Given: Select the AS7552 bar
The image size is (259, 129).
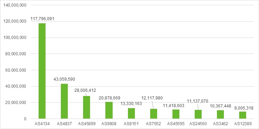Looking at the screenshot, I should click(154, 114).
